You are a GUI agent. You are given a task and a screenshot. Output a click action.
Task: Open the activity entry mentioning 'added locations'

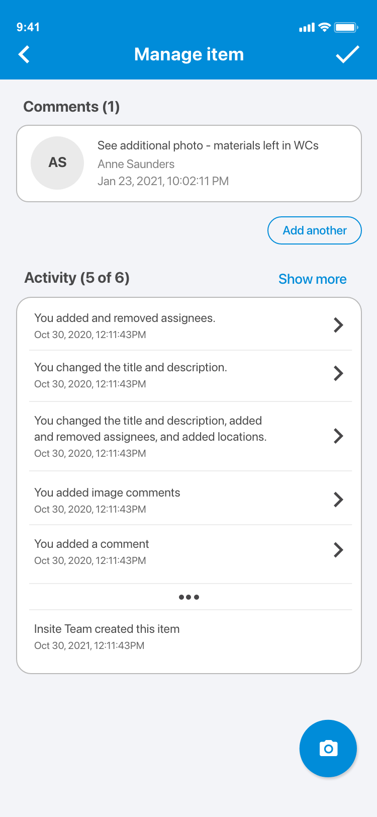tap(150, 436)
